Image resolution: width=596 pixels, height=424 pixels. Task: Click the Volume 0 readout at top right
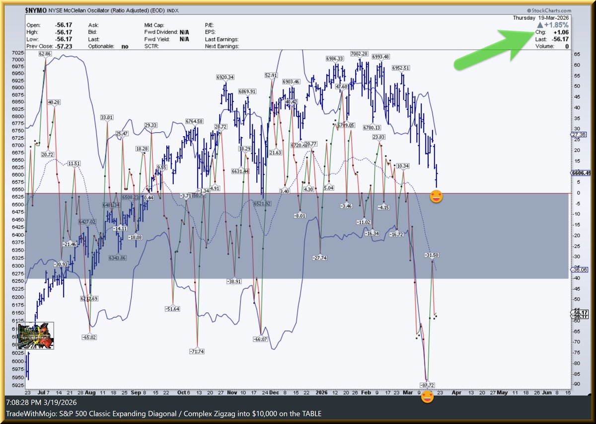pyautogui.click(x=551, y=46)
